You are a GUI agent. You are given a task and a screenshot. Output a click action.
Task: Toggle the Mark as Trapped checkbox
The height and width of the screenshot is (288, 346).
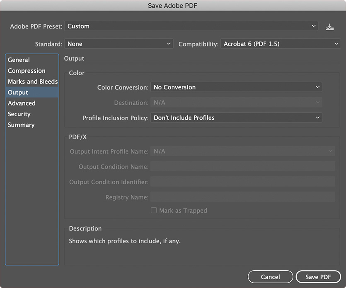pos(154,210)
